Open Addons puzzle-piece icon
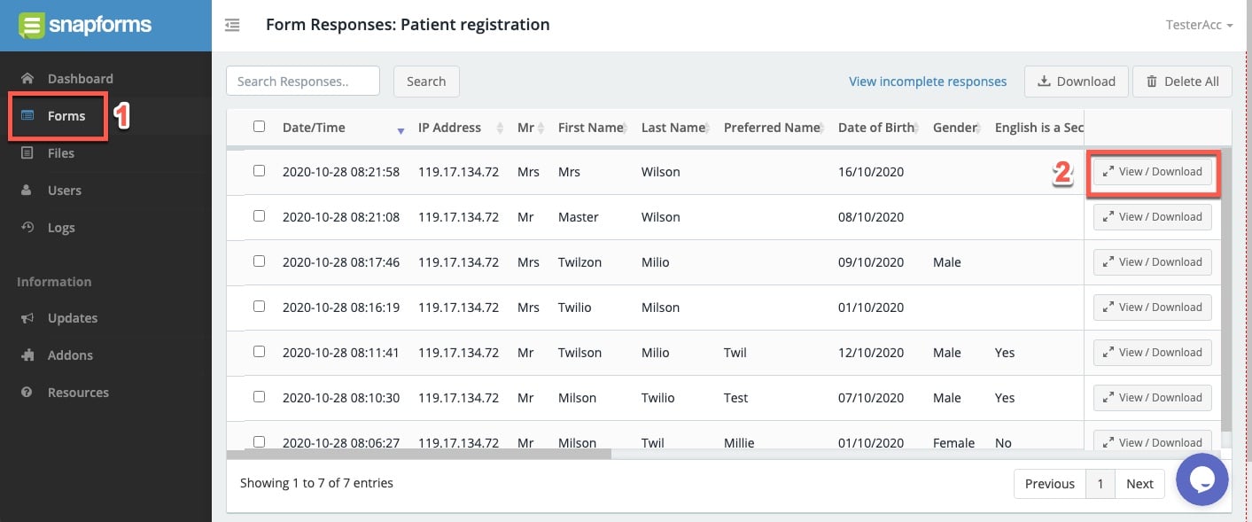 (x=27, y=354)
